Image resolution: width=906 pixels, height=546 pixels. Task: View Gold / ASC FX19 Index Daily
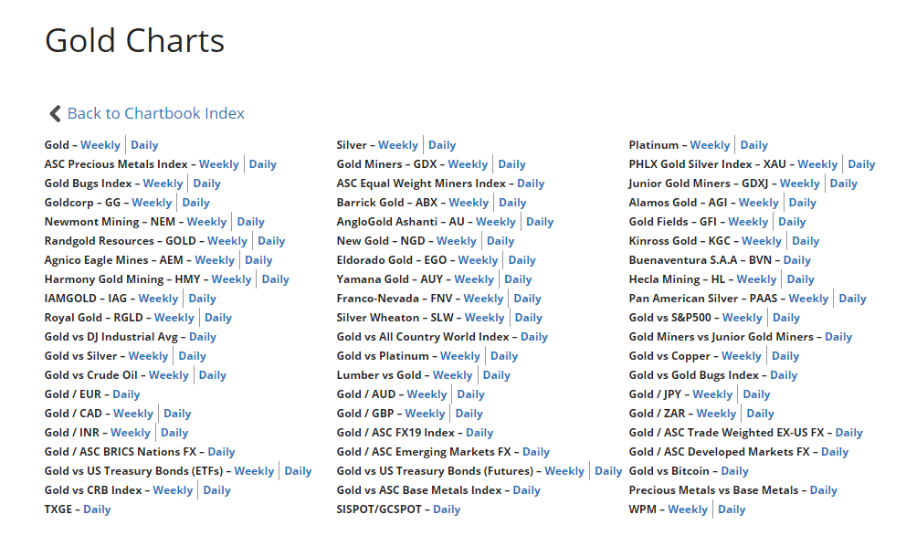click(479, 431)
